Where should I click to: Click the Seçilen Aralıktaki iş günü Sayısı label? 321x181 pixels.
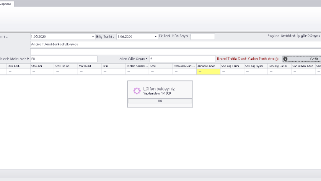click(294, 36)
